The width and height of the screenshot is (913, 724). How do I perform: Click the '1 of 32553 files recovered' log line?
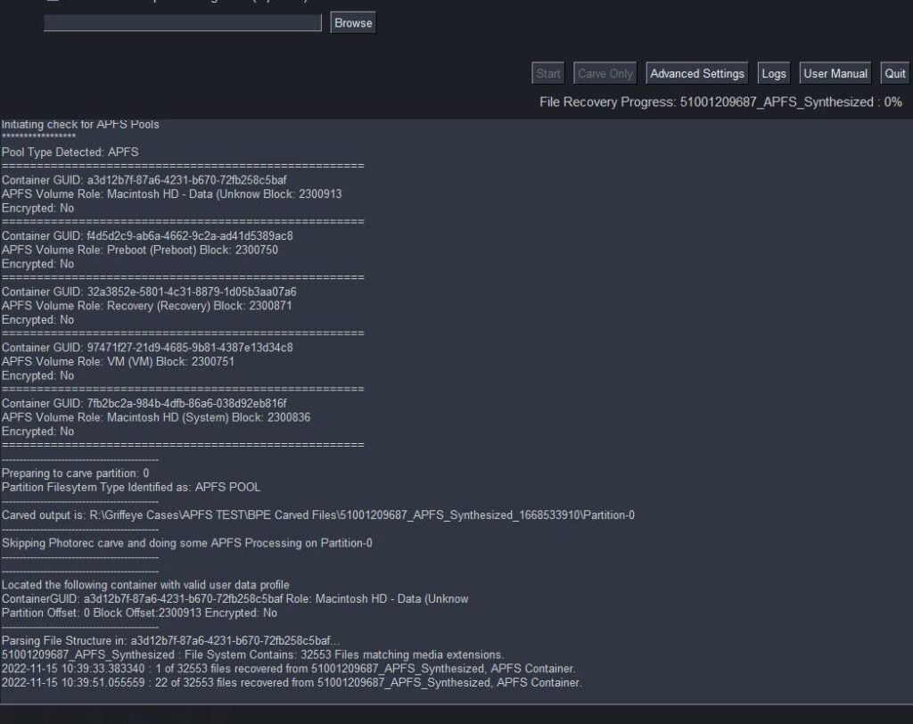[x=288, y=669]
